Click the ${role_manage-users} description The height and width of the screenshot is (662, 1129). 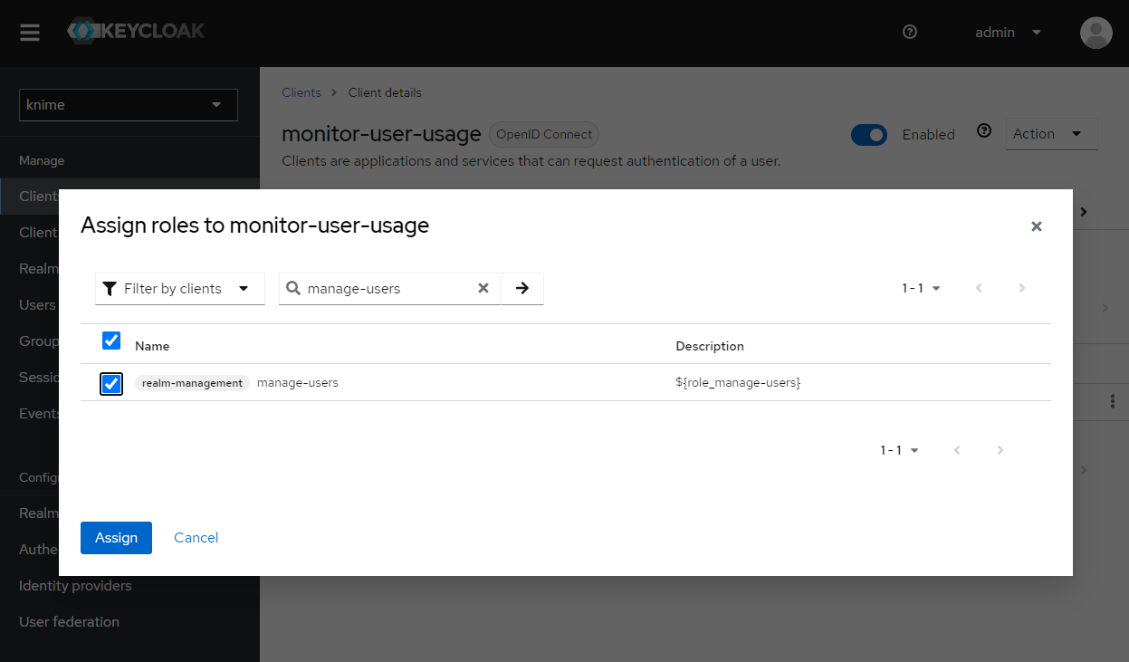[x=739, y=383]
